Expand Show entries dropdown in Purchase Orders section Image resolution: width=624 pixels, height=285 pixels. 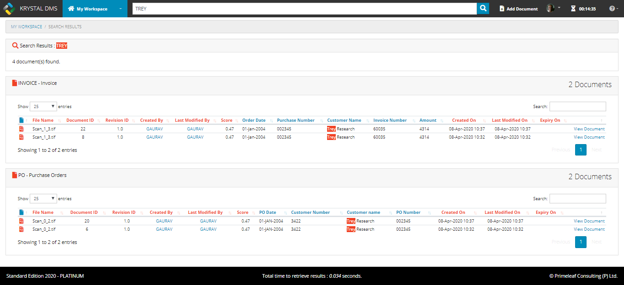coord(43,198)
